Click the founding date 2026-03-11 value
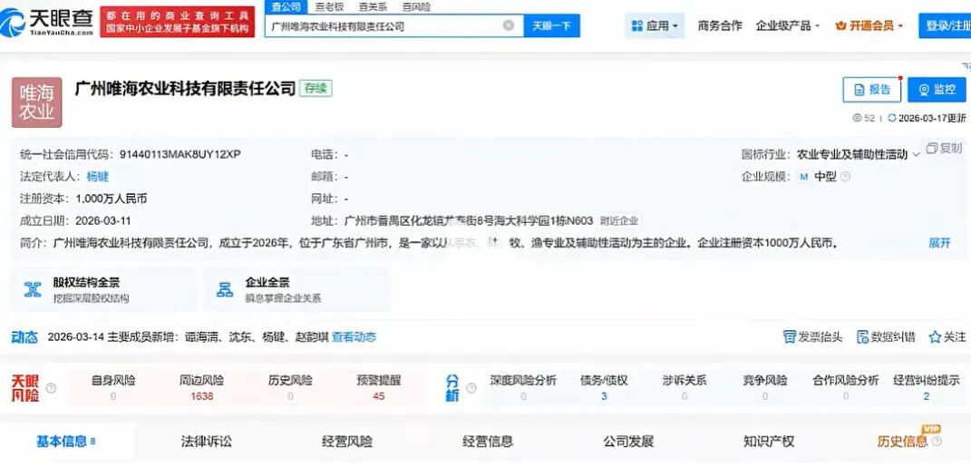This screenshot has height=466, width=971. (x=103, y=221)
